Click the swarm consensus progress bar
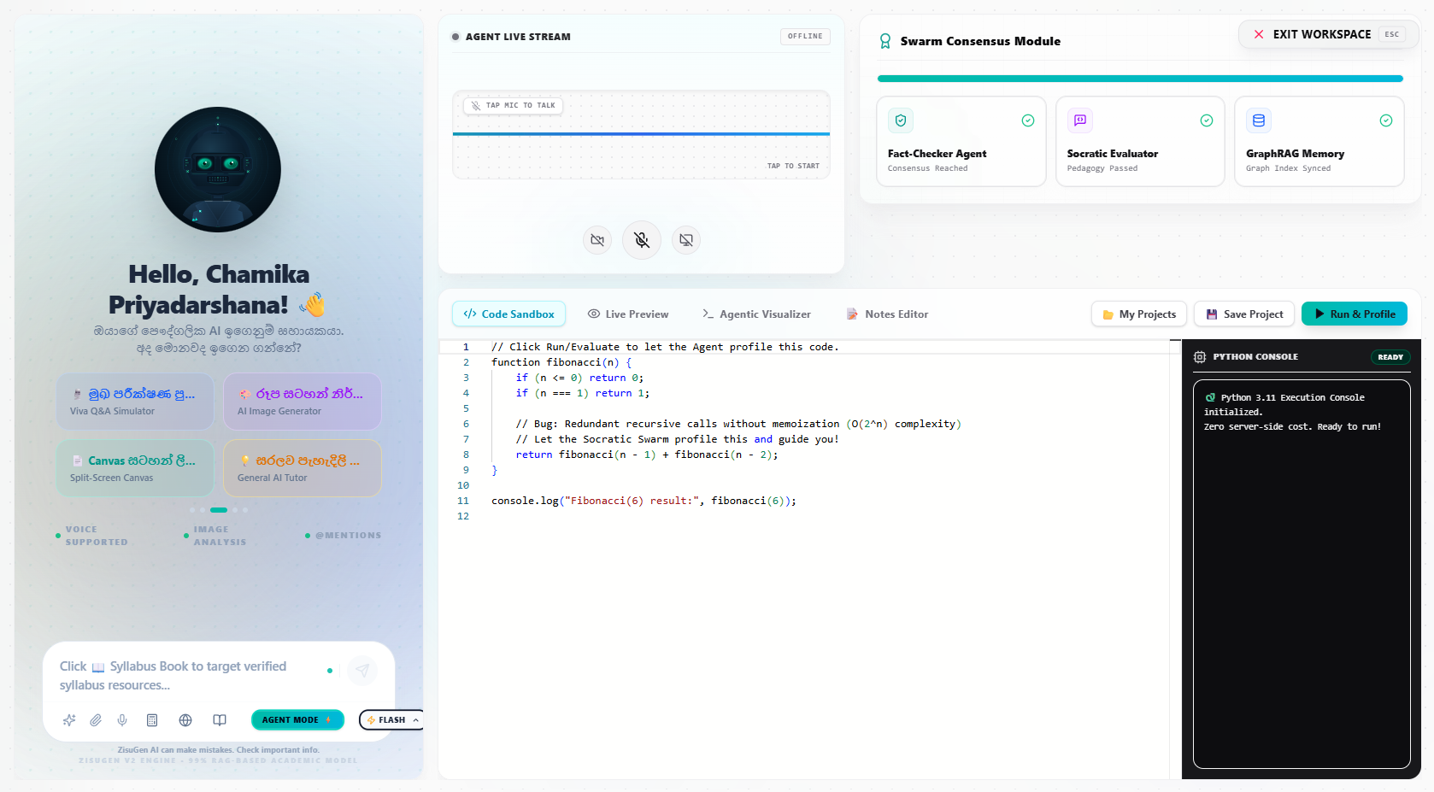1434x792 pixels. pos(1140,79)
